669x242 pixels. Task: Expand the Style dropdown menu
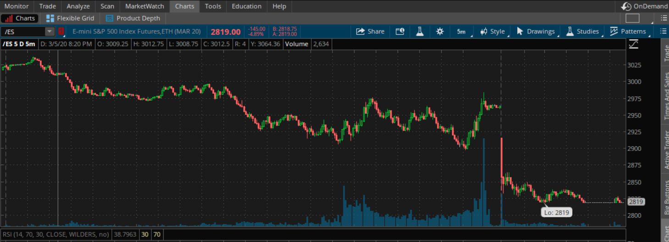pyautogui.click(x=492, y=32)
